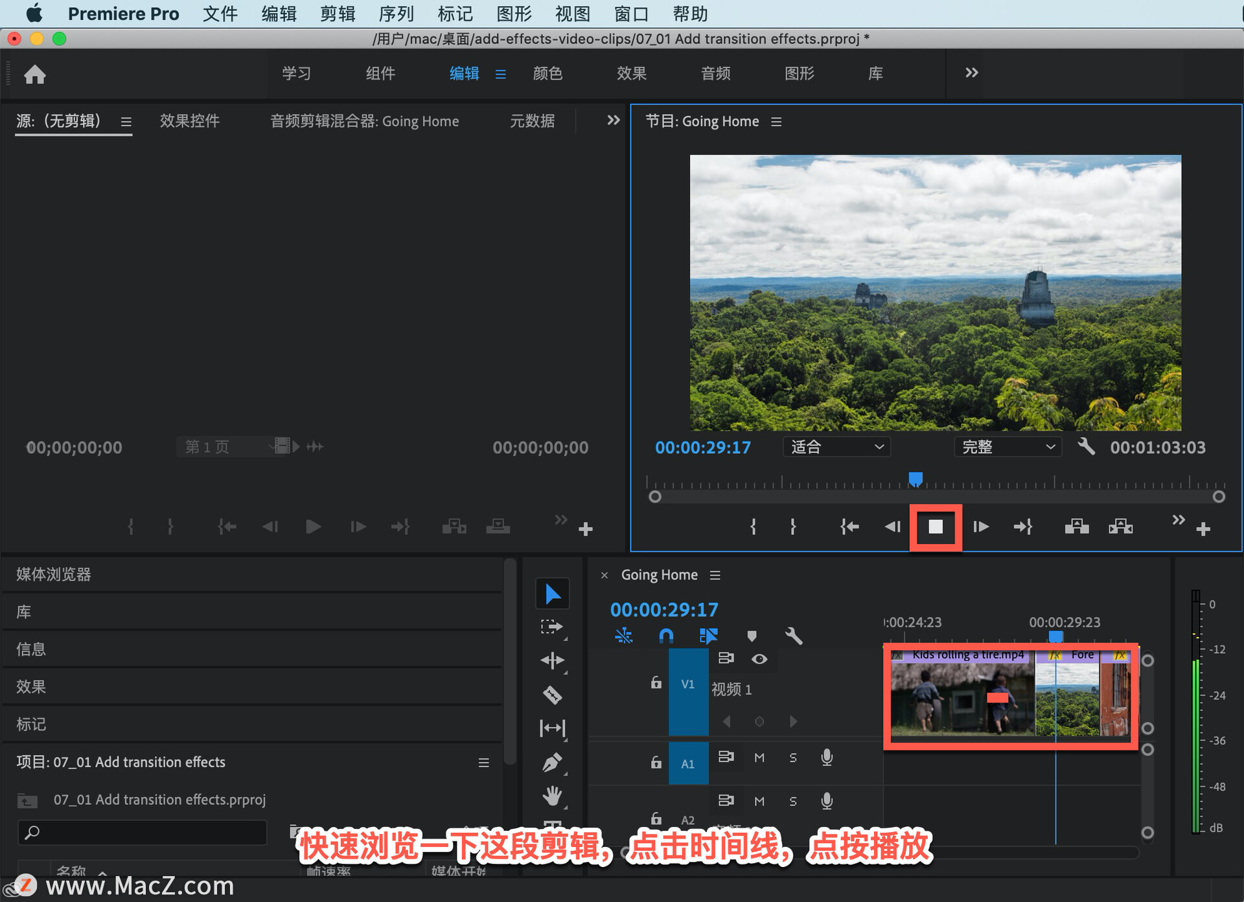This screenshot has width=1244, height=902.
Task: Open the 序列 menu in menu bar
Action: [396, 14]
